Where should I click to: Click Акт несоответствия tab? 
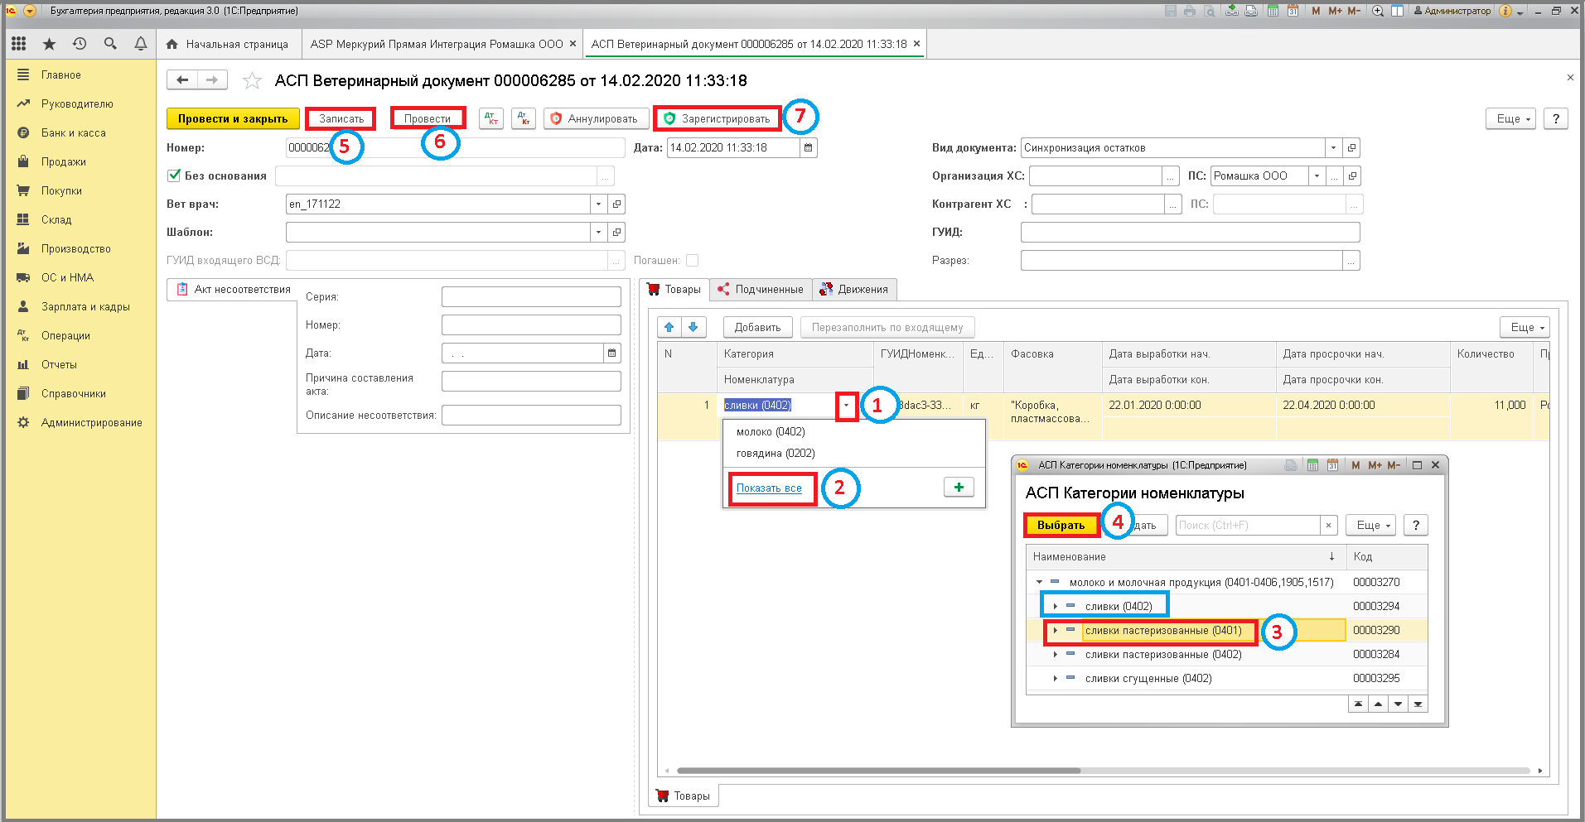tap(232, 289)
